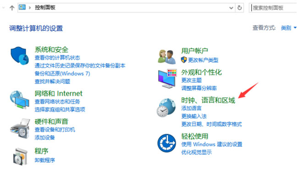Viewport: 298px width, 192px height.
Task: Click the User Accounts people icon
Action: point(167,57)
